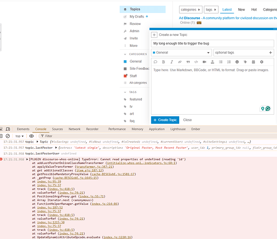277x239 pixels.
Task: Open the DevTools Sources tab
Action: point(58,129)
